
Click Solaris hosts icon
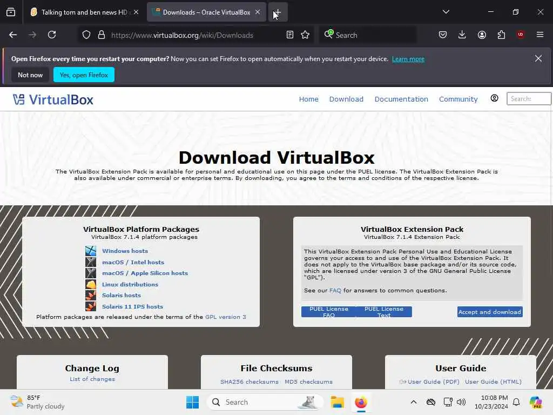point(91,295)
